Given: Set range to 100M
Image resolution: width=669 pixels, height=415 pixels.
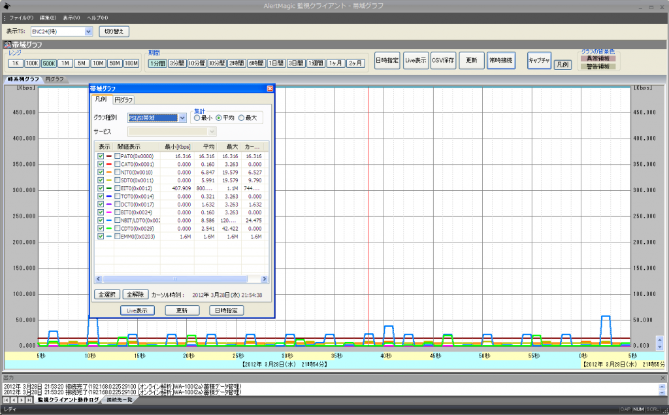Looking at the screenshot, I should pyautogui.click(x=131, y=63).
